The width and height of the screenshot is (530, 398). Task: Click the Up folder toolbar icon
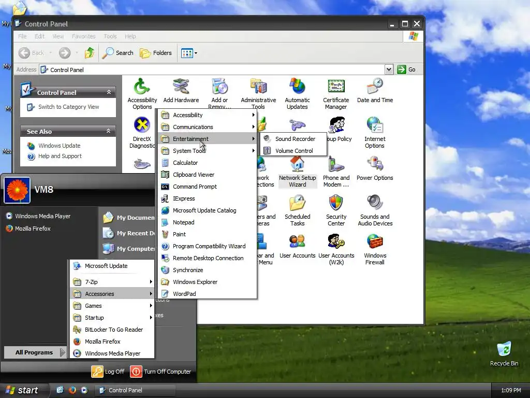point(90,53)
